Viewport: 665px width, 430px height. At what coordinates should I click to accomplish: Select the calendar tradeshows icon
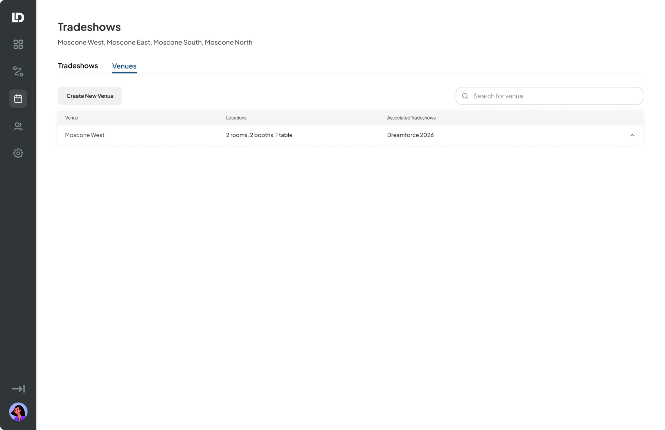18,99
